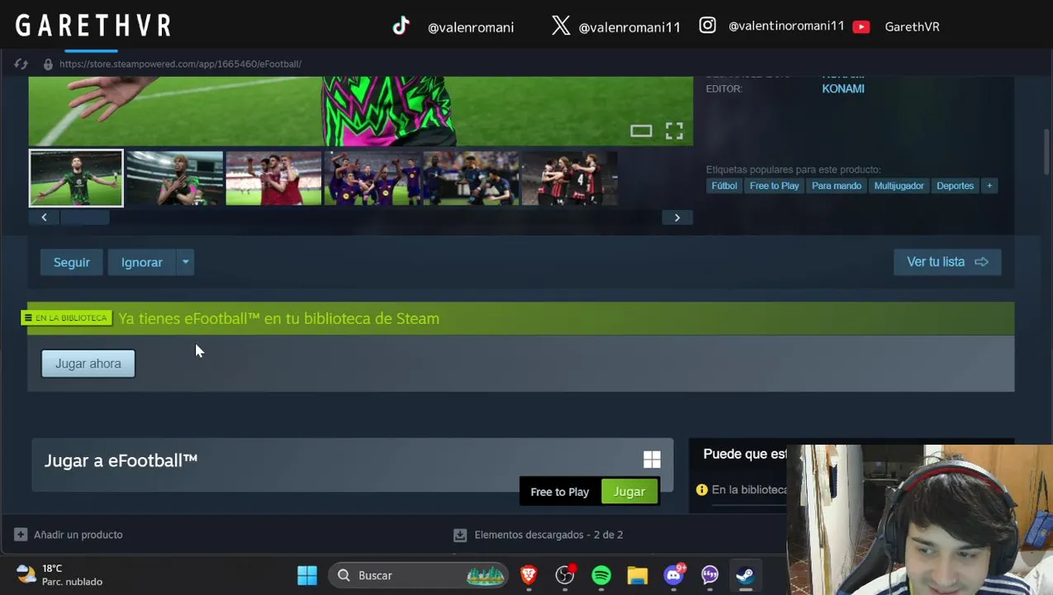This screenshot has width=1053, height=595.
Task: Click the Ignorar button
Action: (x=142, y=262)
